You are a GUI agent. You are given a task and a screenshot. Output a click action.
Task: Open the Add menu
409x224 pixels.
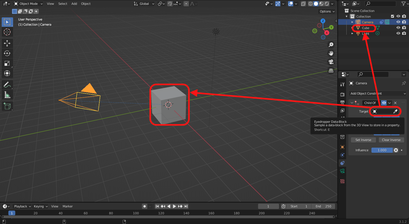point(74,4)
